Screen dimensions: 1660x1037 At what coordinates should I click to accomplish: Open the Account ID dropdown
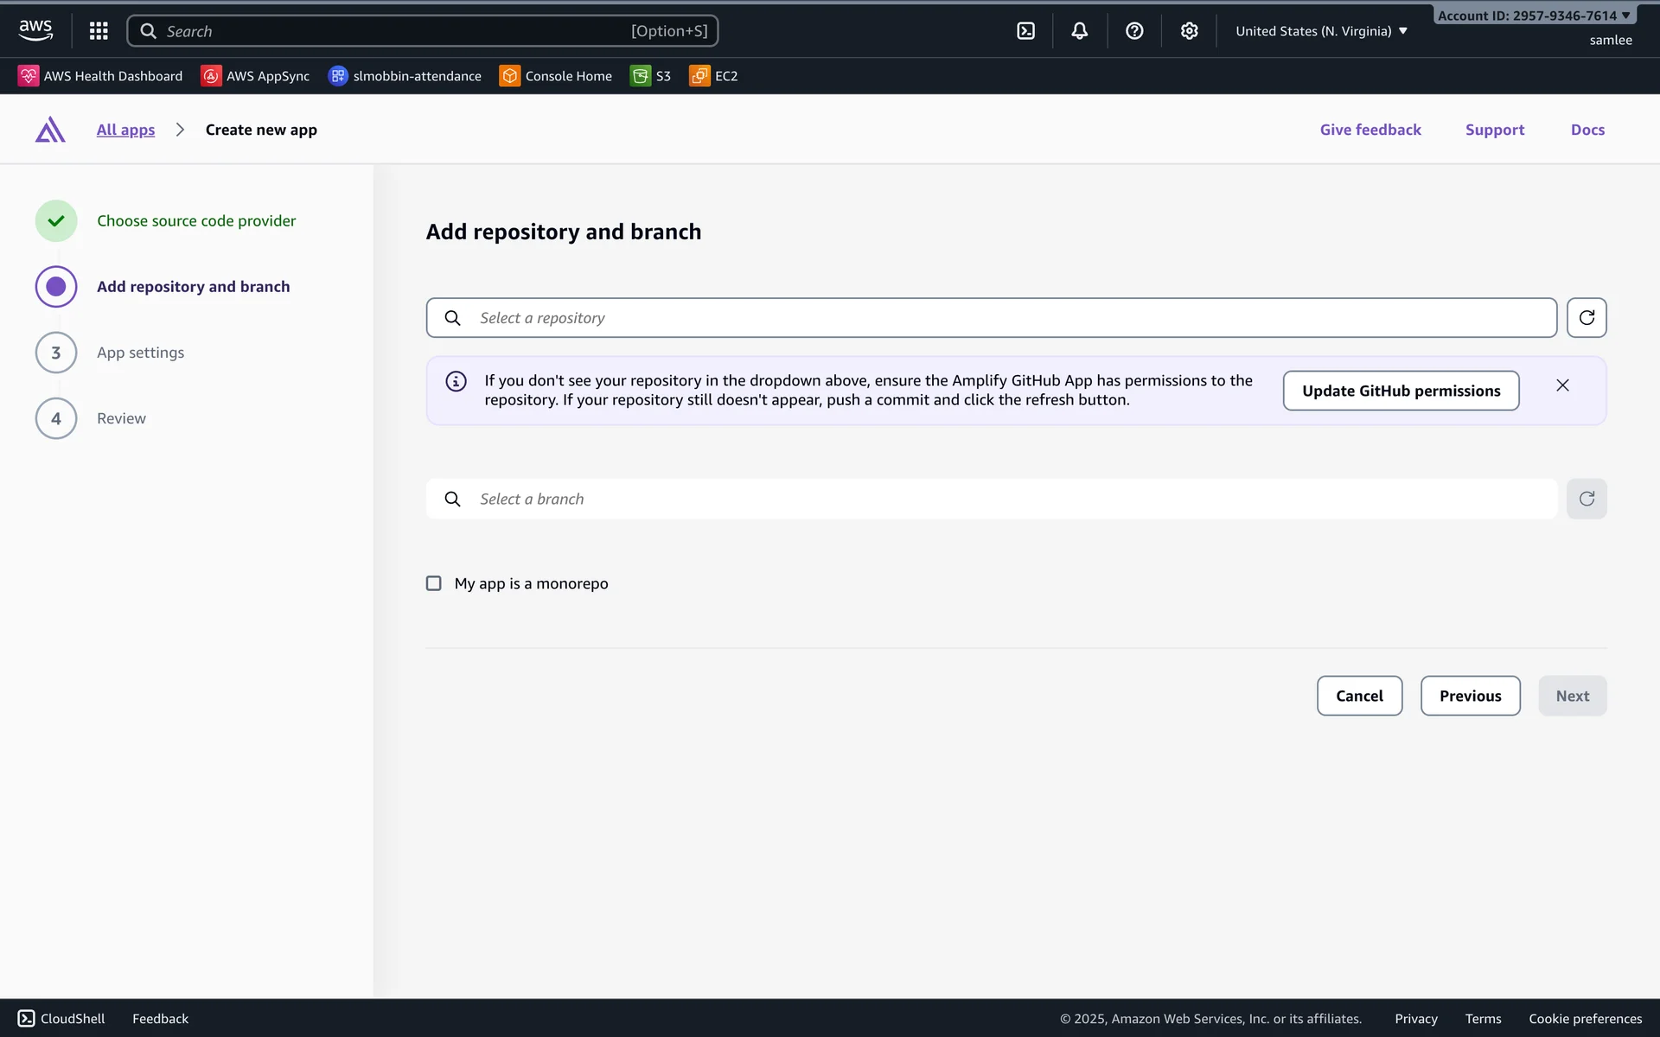[1533, 16]
